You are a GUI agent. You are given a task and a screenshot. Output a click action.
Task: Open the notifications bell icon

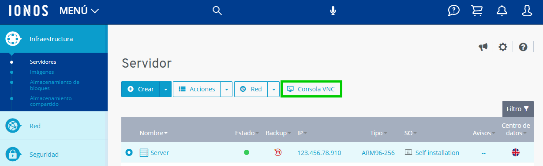[x=502, y=11]
